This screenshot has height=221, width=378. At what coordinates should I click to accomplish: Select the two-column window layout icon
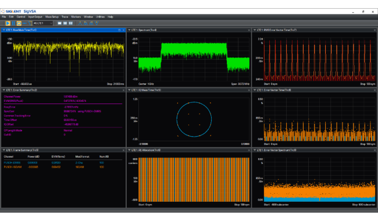coord(70,23)
